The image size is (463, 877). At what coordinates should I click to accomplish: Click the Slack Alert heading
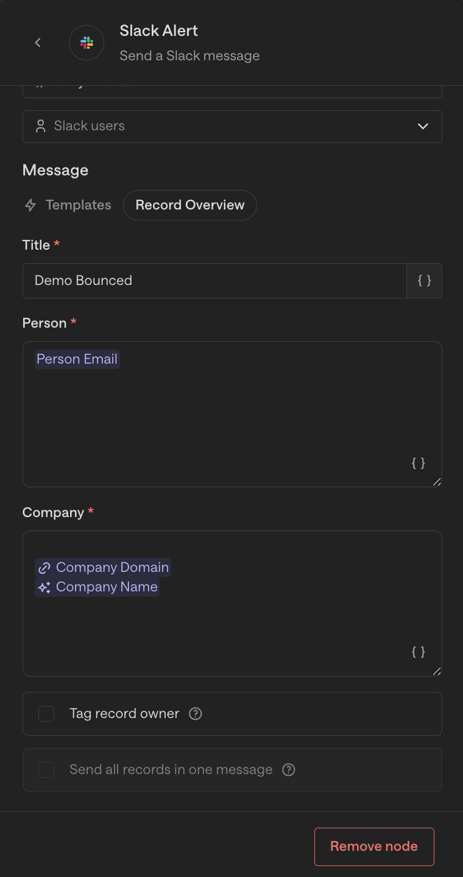click(x=158, y=30)
